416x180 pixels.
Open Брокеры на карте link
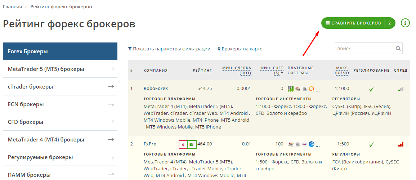click(242, 49)
